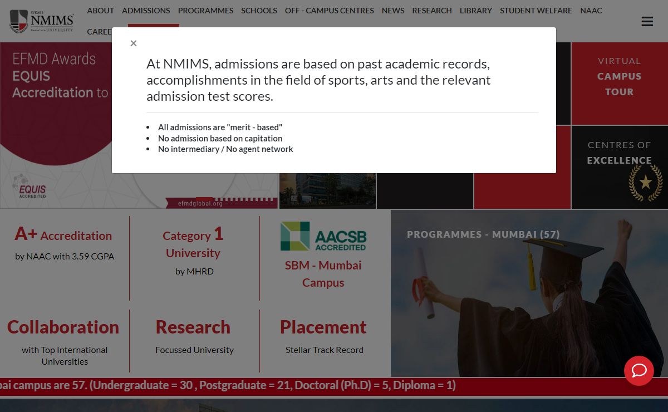
Task: Click 'No admission based on capitation' text
Action: click(x=220, y=138)
